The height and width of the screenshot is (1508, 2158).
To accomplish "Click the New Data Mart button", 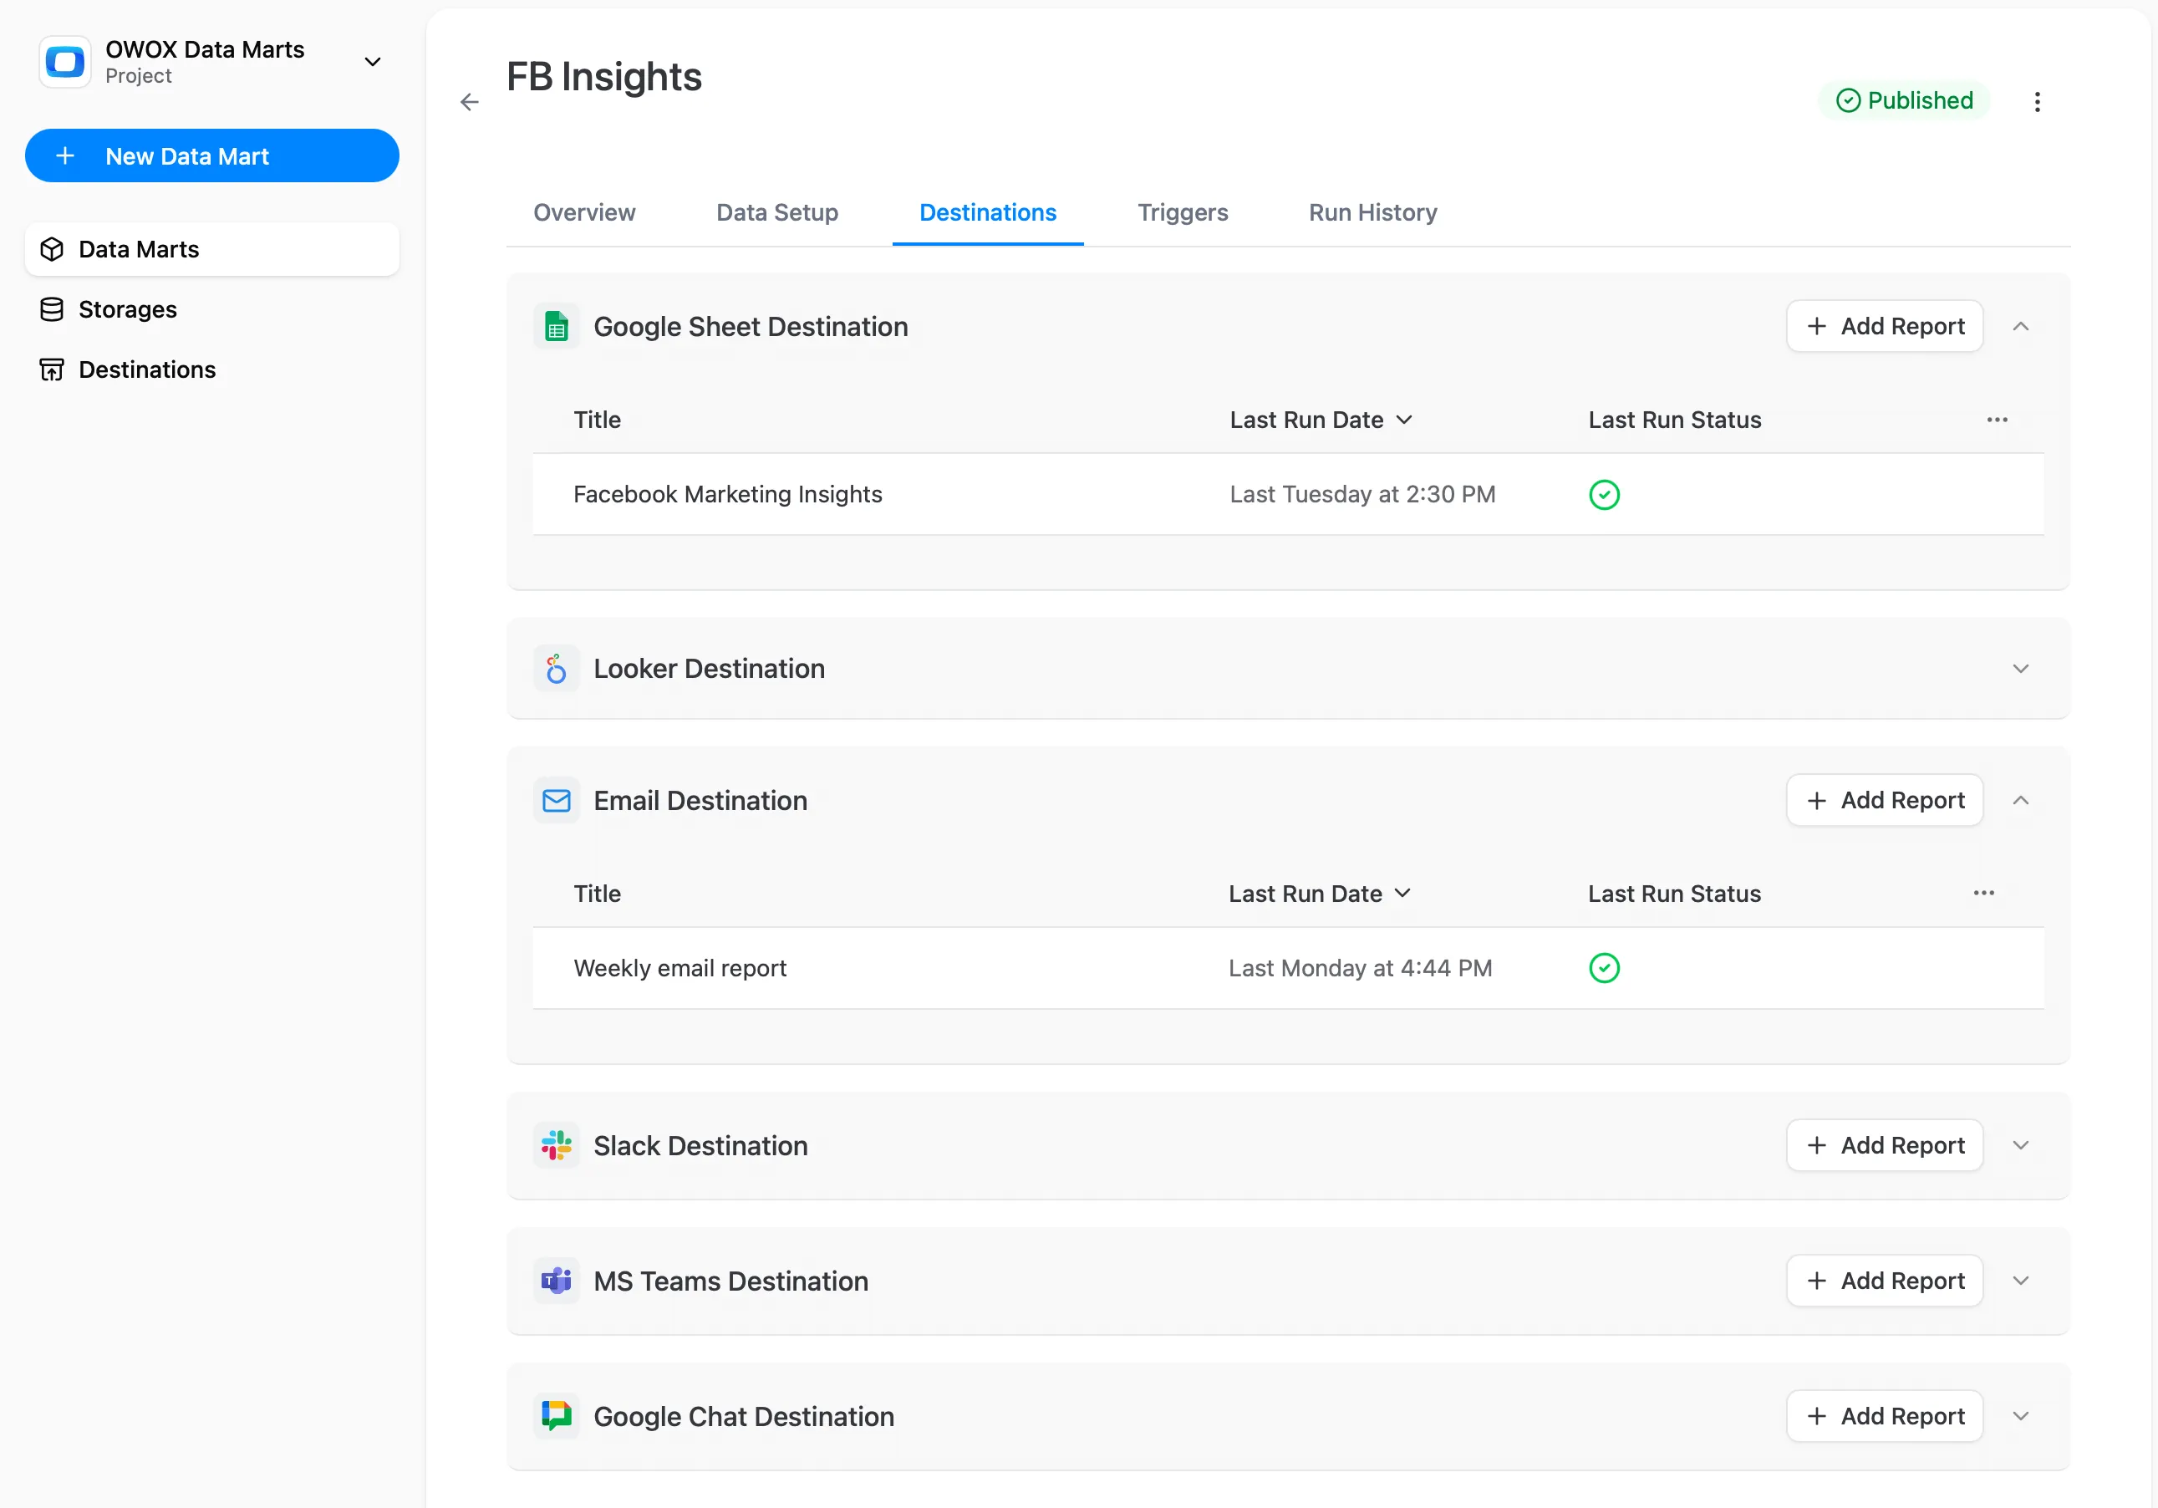I will pyautogui.click(x=211, y=156).
